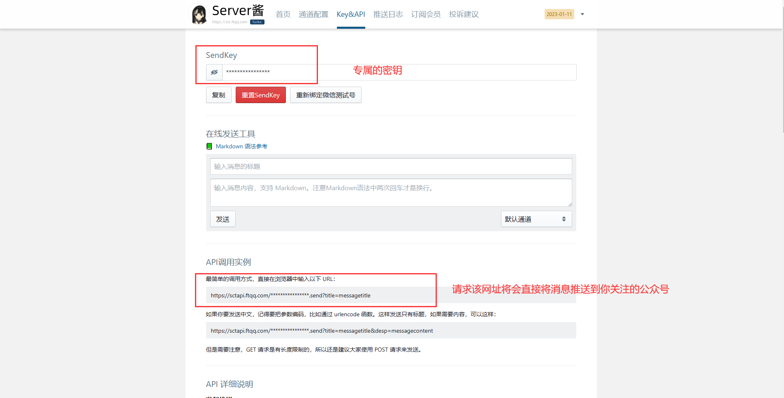Open 推送日志 tab
This screenshot has height=398, width=784.
(x=388, y=14)
